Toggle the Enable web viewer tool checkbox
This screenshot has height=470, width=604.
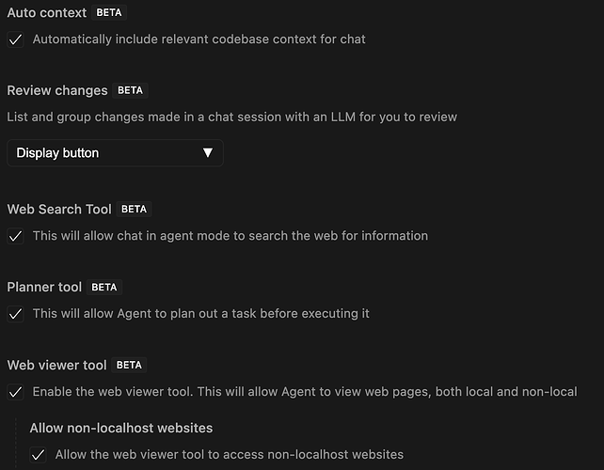15,392
